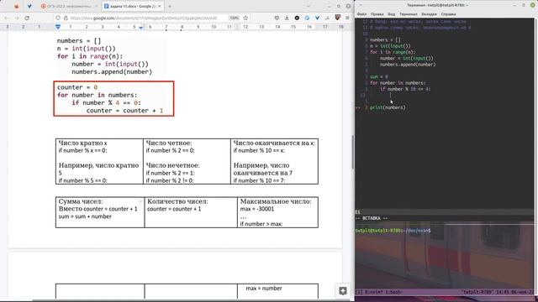Image resolution: width=538 pixels, height=302 pixels.
Task: Click 'Сумма чисел:' table cell heading
Action: [x=81, y=201]
